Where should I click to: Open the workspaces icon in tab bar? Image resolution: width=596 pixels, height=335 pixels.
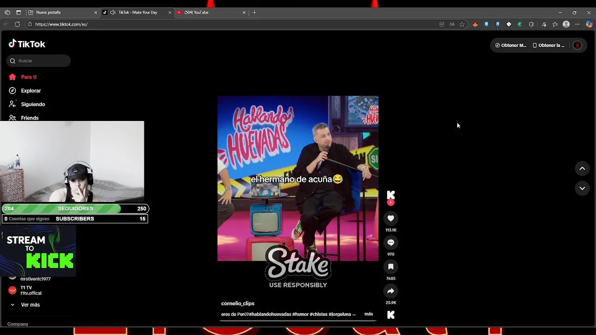(x=7, y=13)
